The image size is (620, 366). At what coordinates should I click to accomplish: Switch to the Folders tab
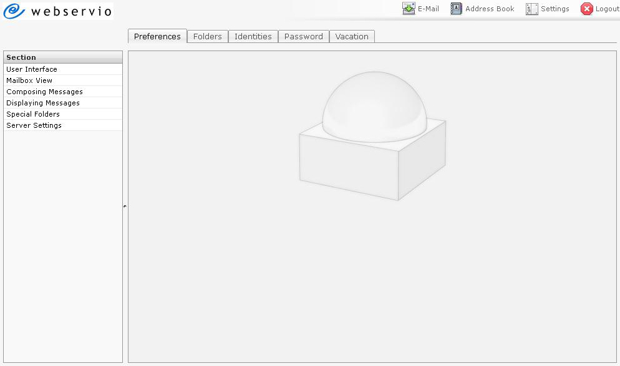coord(208,36)
